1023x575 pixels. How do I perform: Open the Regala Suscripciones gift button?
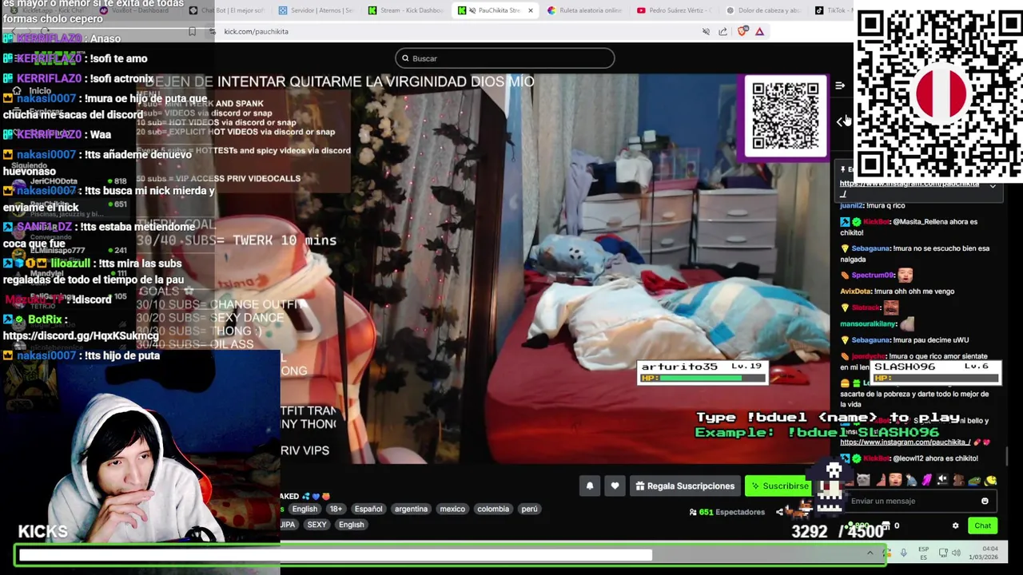tap(685, 486)
